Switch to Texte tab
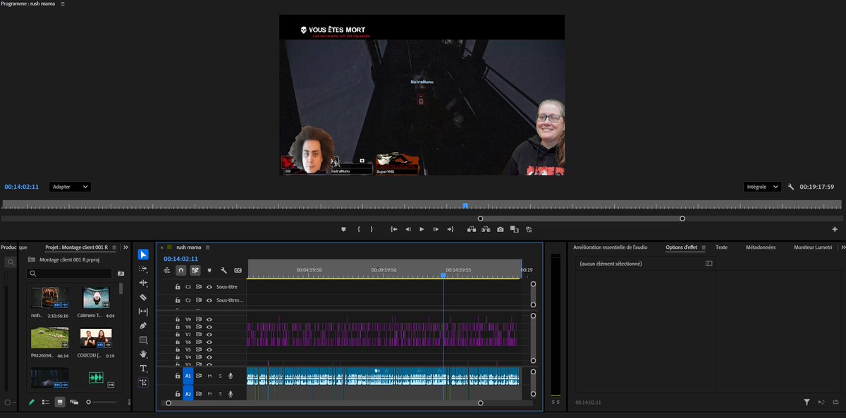 [x=721, y=247]
